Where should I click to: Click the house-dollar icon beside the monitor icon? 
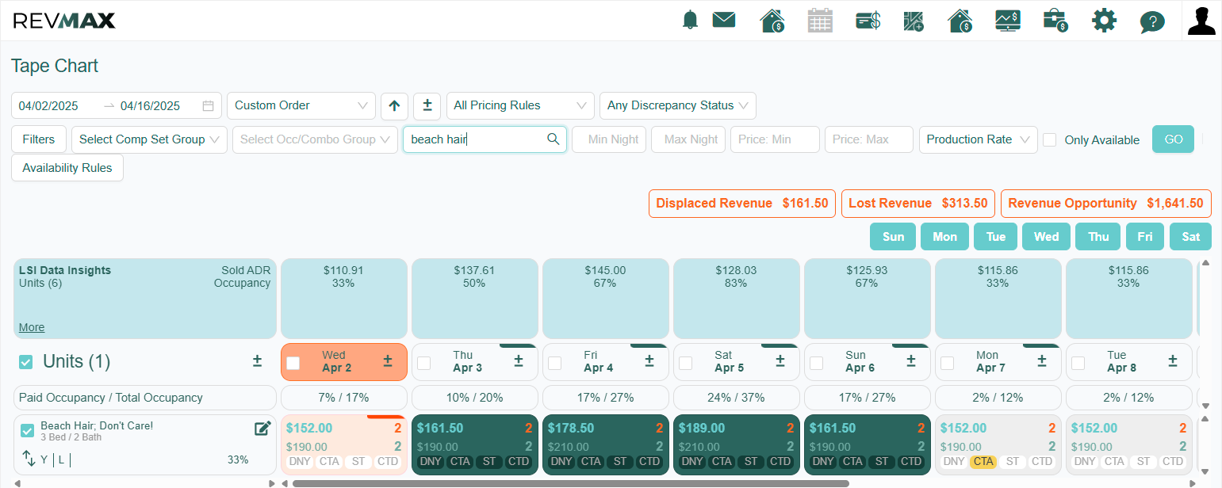960,21
